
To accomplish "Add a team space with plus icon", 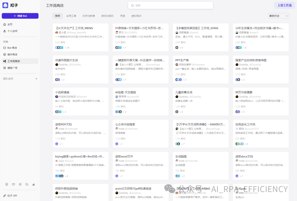I will [x=36, y=79].
